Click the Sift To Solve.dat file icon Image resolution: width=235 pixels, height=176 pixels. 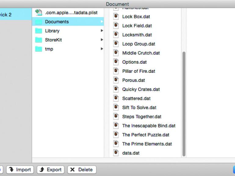(x=116, y=107)
